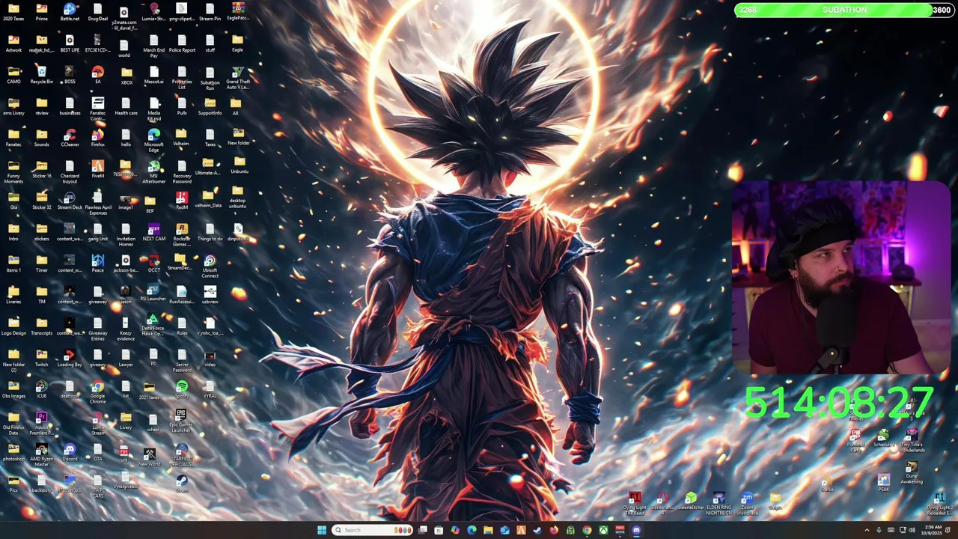Click the SUBATHON progress bar
This screenshot has width=958, height=539.
pyautogui.click(x=844, y=10)
